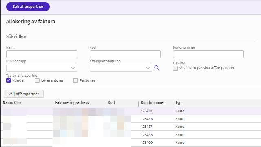261x147 pixels.
Task: Click the magnifier icon beside Affärspartnergrupp
Action: (x=157, y=68)
